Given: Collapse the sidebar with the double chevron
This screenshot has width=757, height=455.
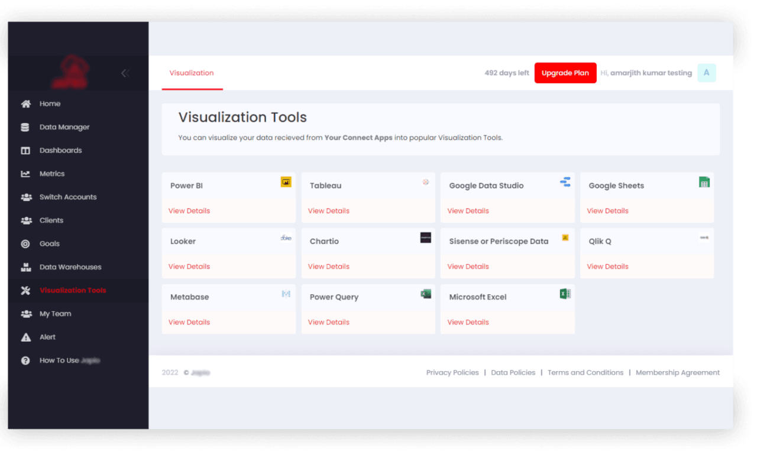Looking at the screenshot, I should click(x=125, y=73).
